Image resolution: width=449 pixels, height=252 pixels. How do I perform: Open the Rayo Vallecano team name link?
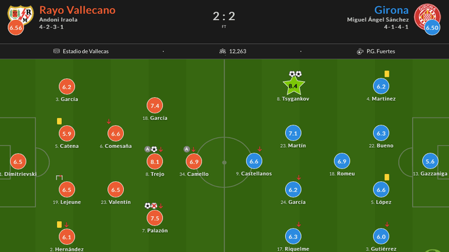pos(77,10)
